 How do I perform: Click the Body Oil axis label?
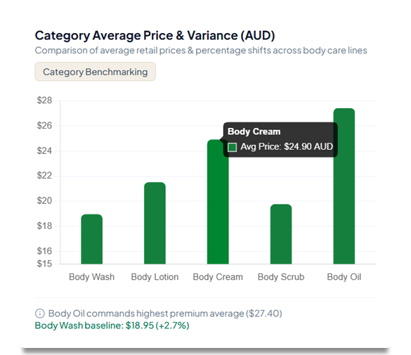(344, 277)
